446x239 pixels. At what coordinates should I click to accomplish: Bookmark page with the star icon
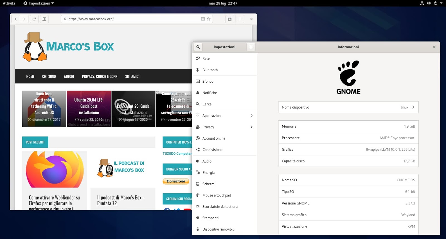click(x=209, y=19)
